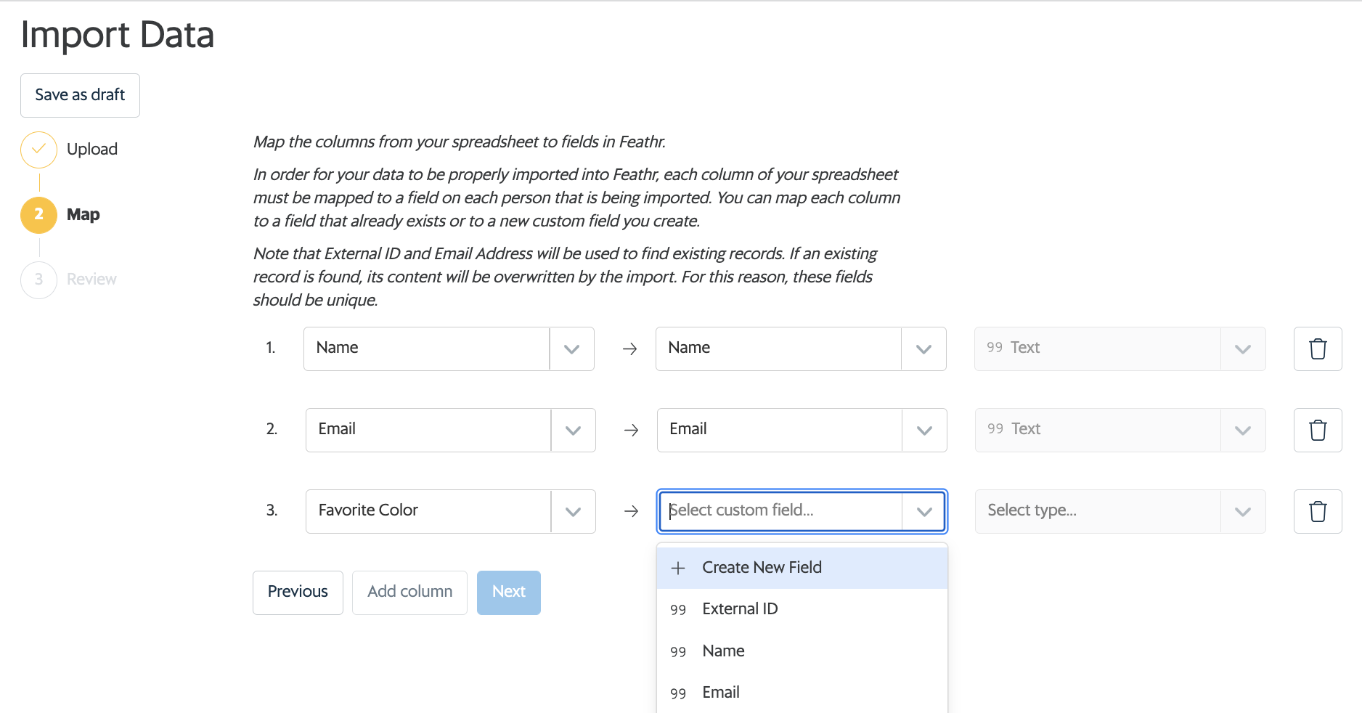Open the Select type dropdown

pyautogui.click(x=1120, y=511)
